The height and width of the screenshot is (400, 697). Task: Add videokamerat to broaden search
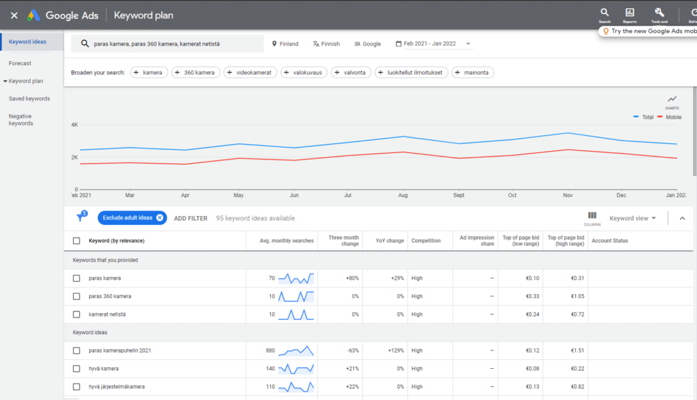click(x=250, y=73)
